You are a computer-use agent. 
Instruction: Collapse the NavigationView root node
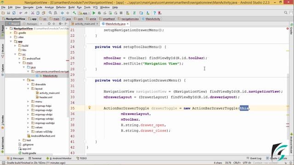(7, 28)
